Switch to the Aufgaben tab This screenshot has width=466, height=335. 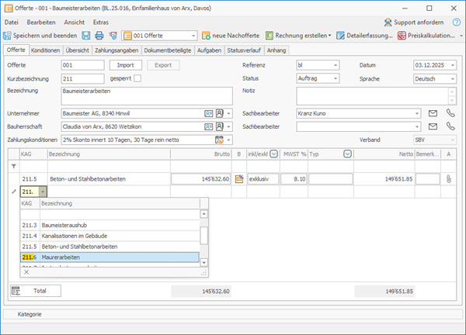tap(209, 50)
